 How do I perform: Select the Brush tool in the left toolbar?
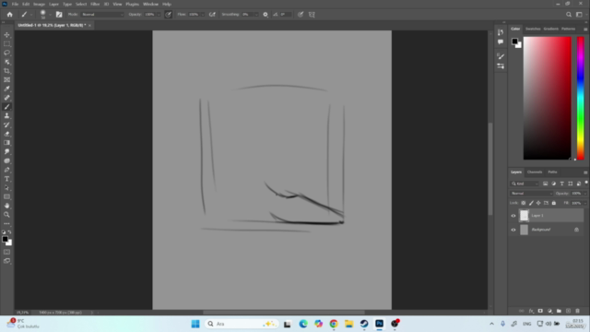(6, 107)
